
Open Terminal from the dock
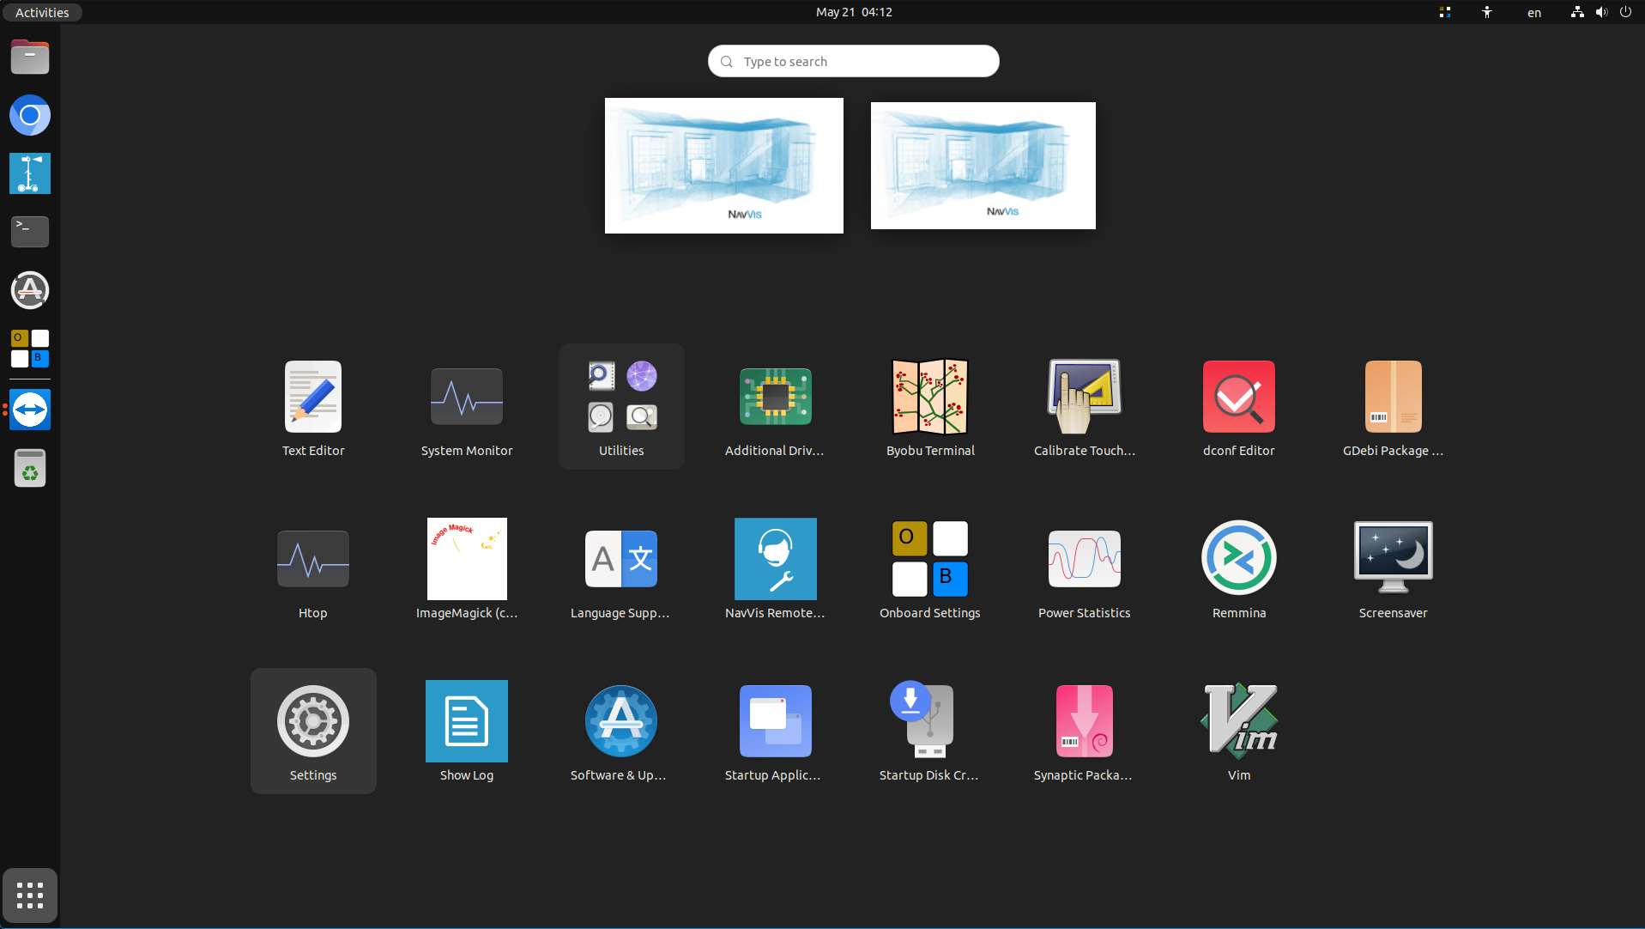click(30, 231)
